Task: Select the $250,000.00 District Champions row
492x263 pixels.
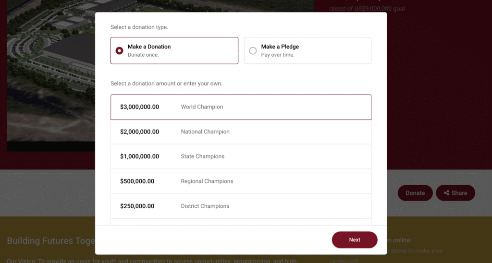Action: [241, 206]
